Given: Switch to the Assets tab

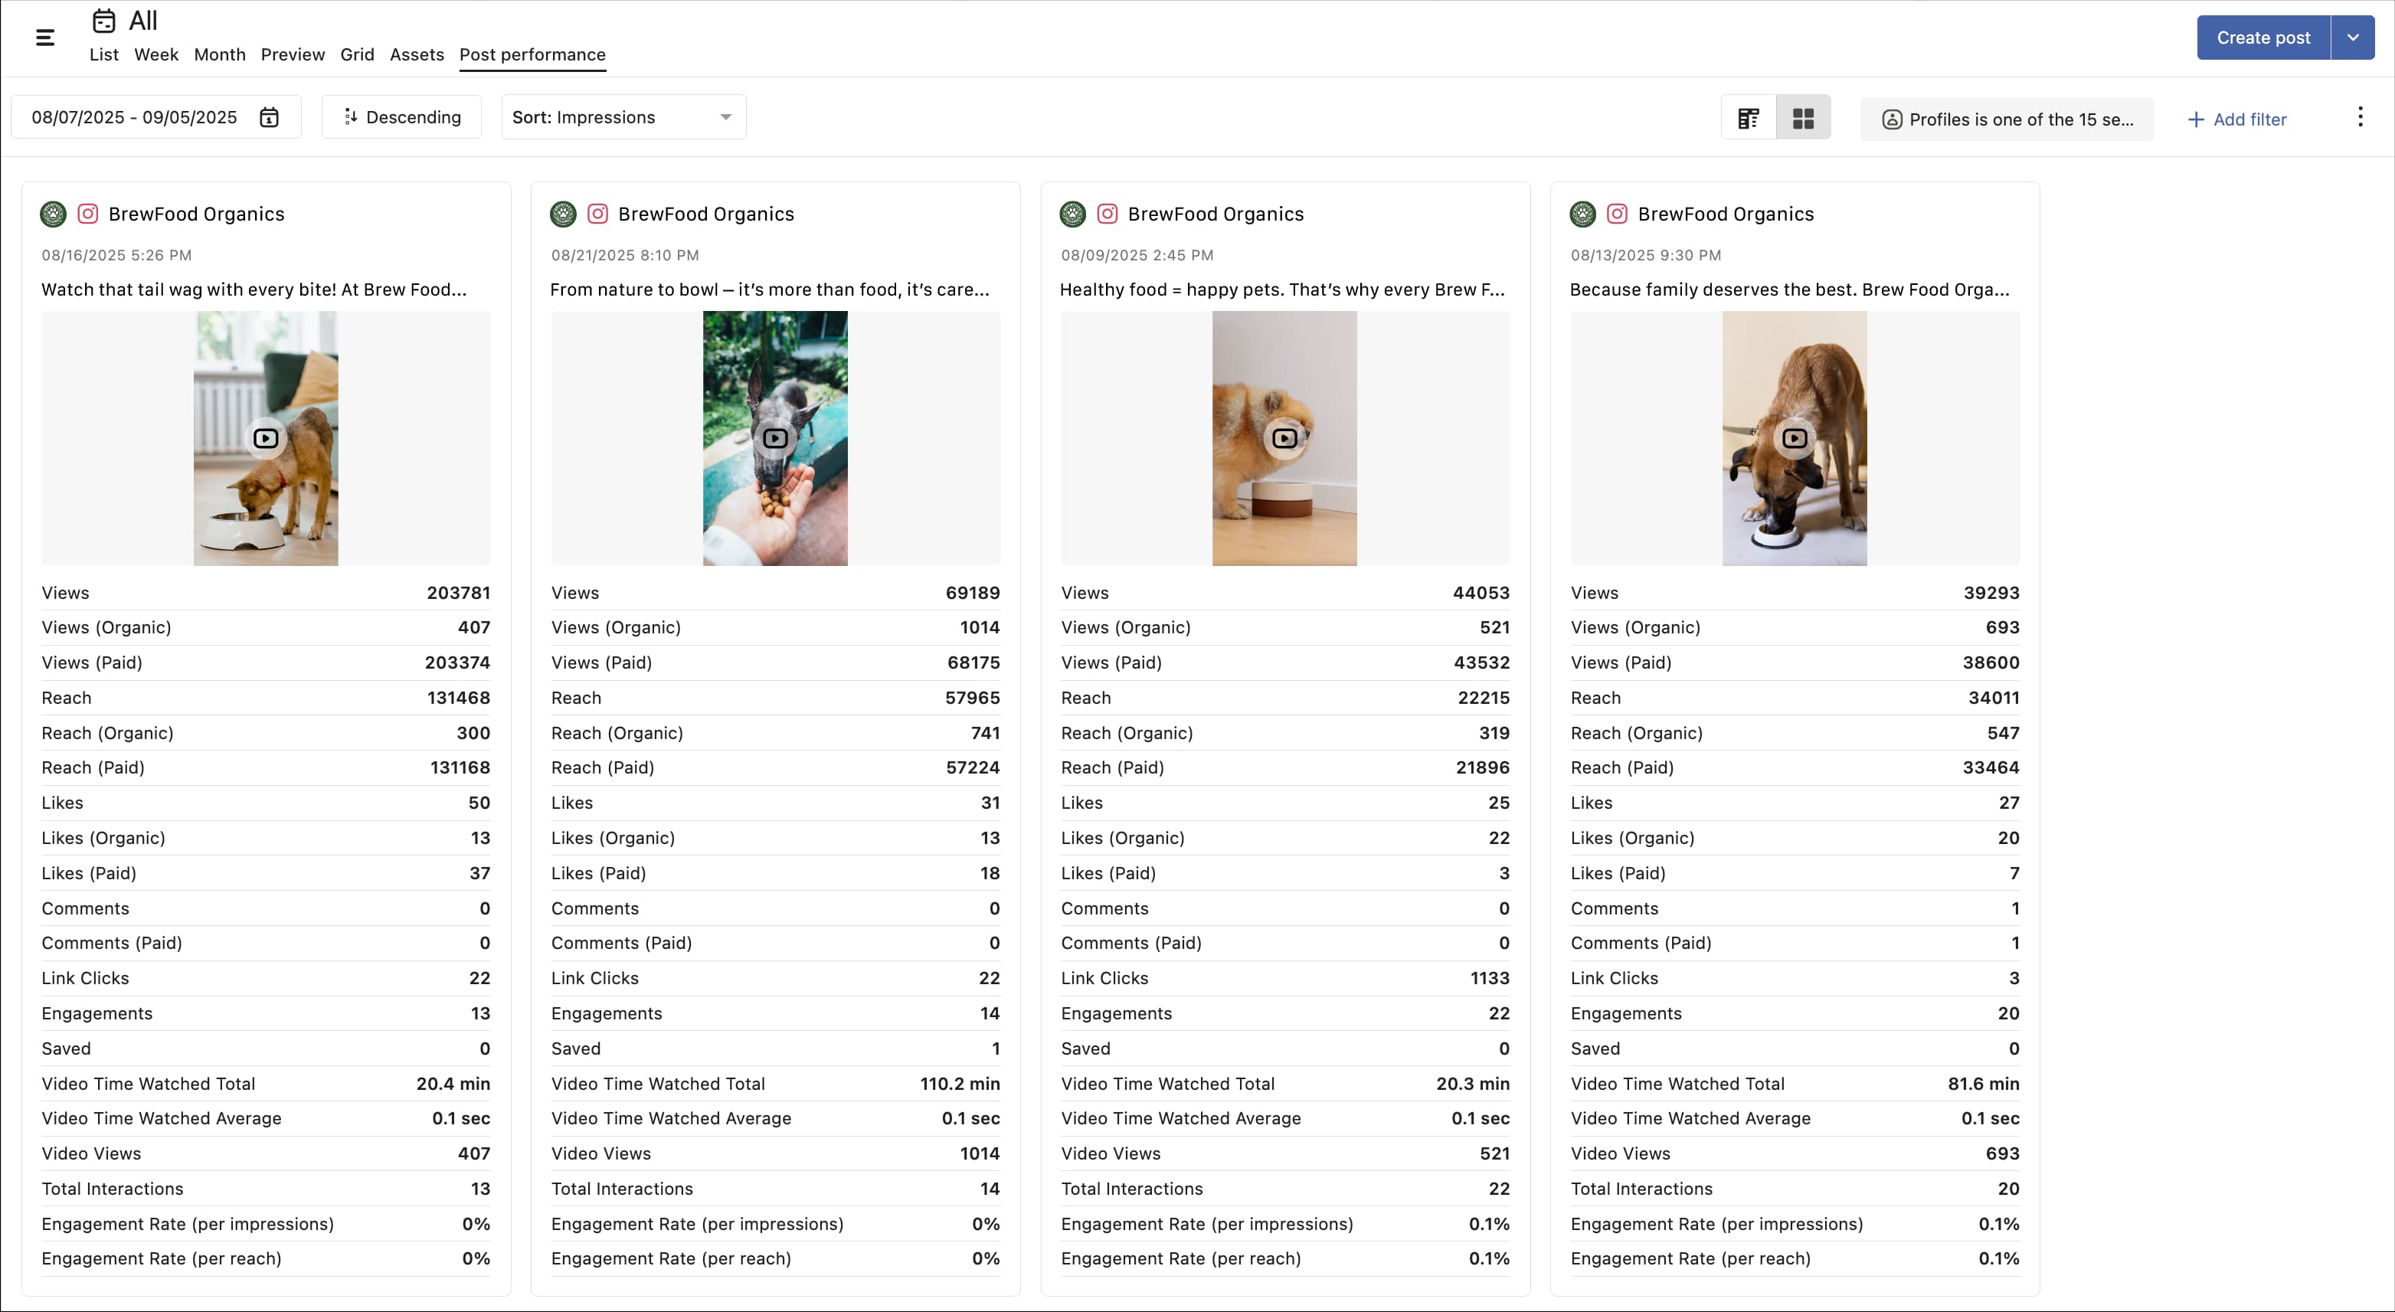Looking at the screenshot, I should click(x=416, y=55).
